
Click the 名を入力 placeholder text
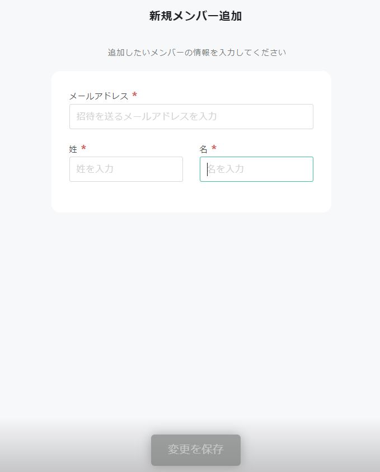click(226, 169)
